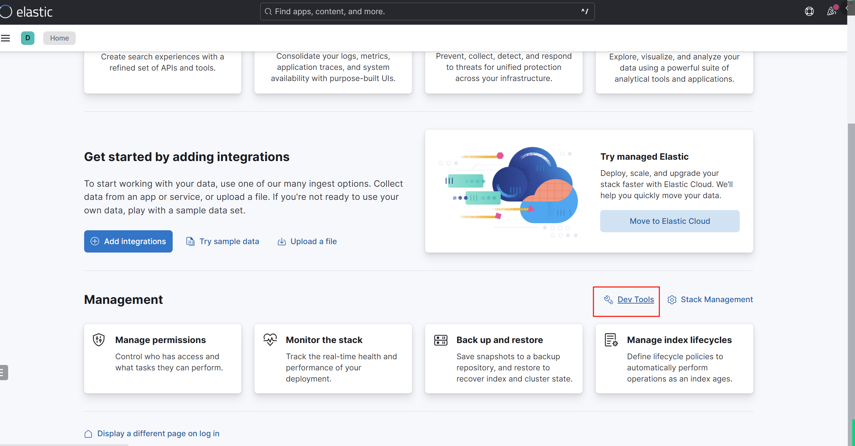Open the help menu lifebuoy icon
Screen dimensions: 855x446
809,11
